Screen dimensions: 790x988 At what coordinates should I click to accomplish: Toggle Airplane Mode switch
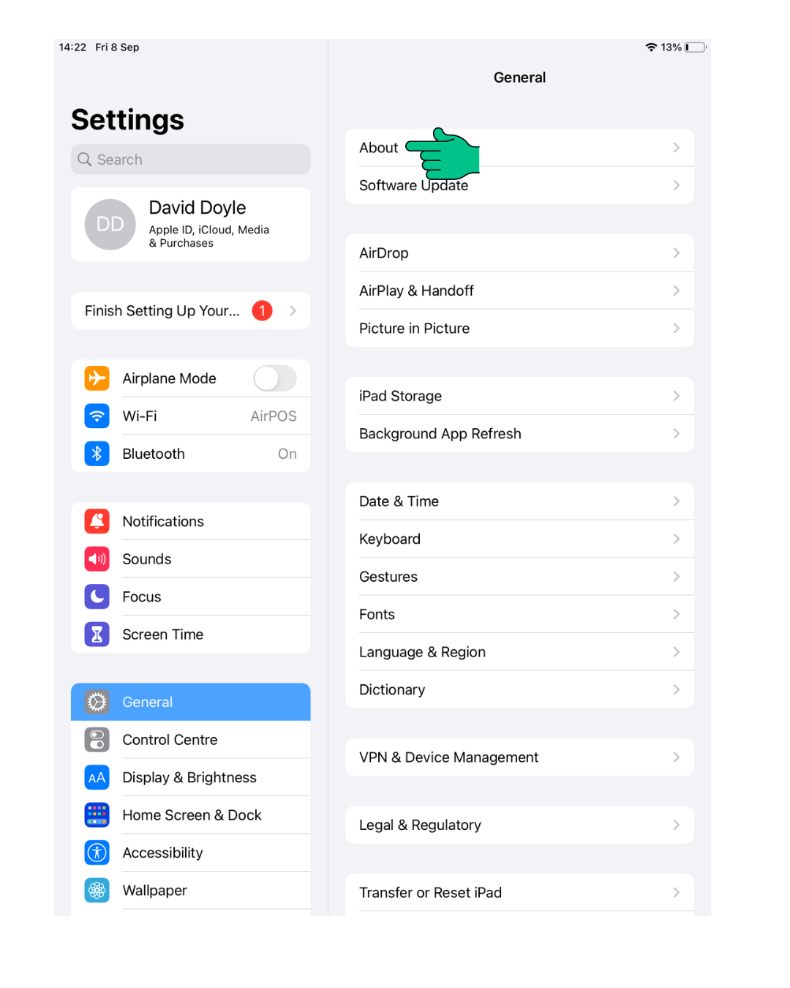tap(275, 378)
